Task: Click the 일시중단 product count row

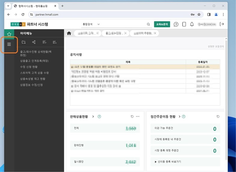Action: [x=105, y=162]
